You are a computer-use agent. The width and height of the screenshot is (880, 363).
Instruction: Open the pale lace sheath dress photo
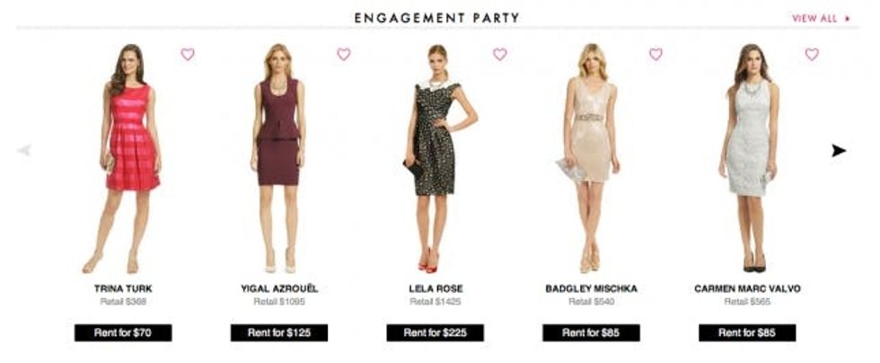point(749,158)
